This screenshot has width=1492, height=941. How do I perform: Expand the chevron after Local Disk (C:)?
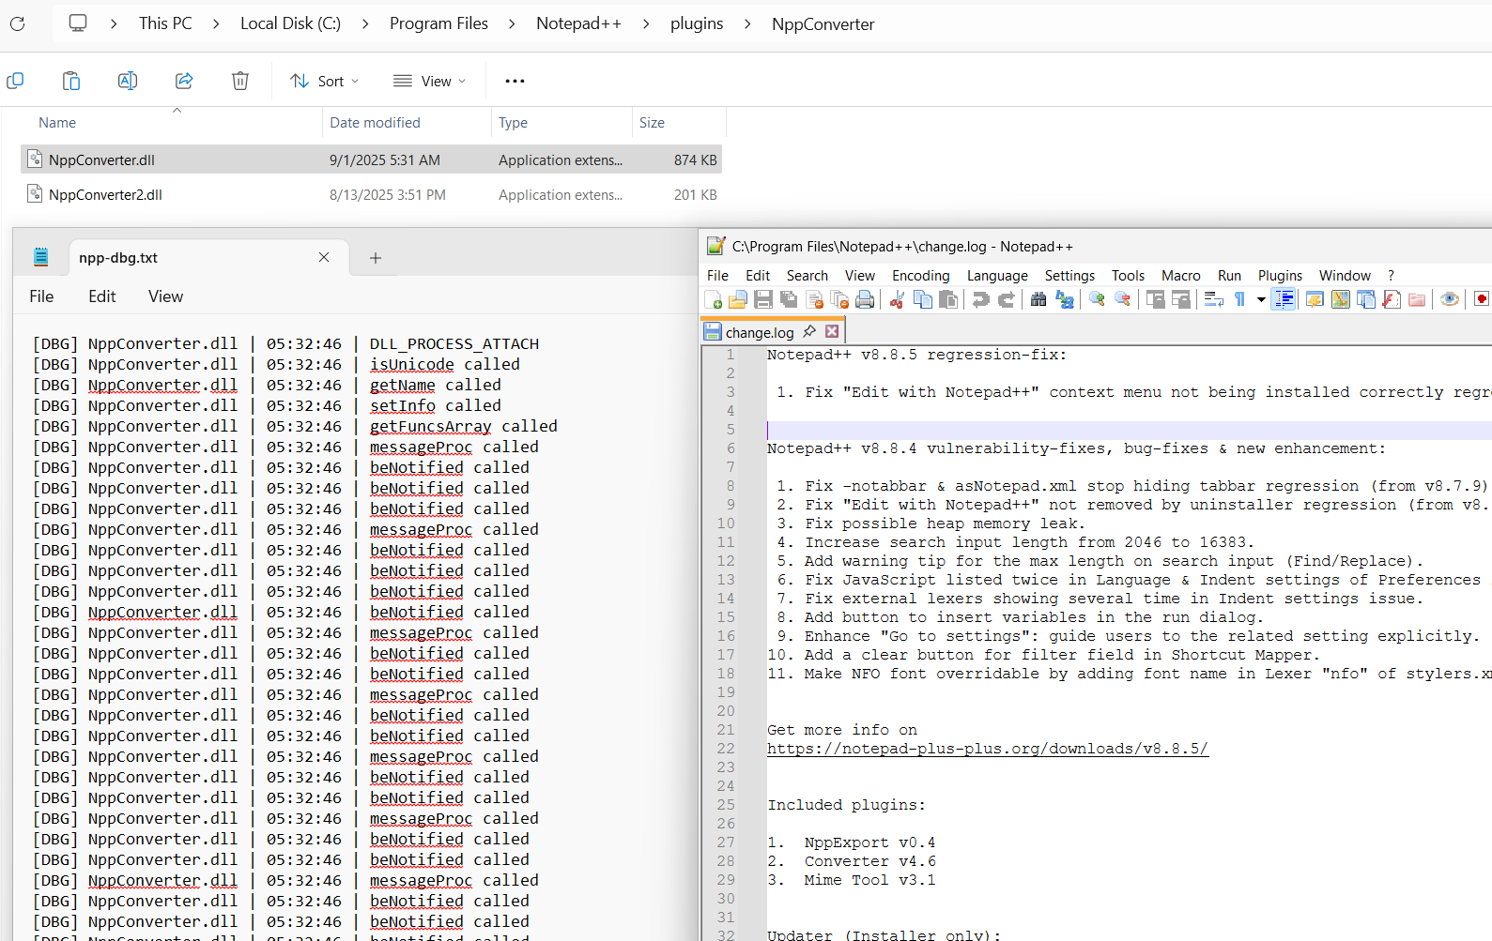365,23
